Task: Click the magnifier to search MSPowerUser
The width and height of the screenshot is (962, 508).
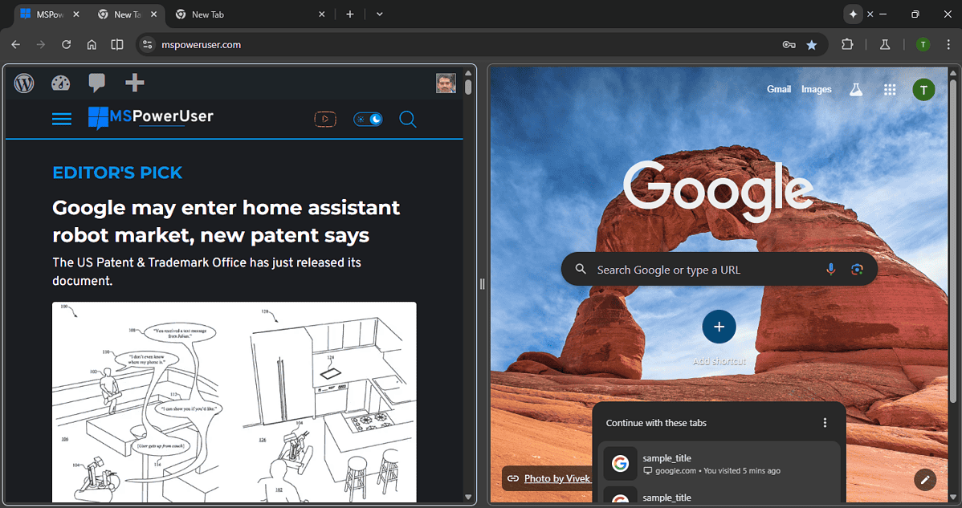Action: click(x=407, y=119)
